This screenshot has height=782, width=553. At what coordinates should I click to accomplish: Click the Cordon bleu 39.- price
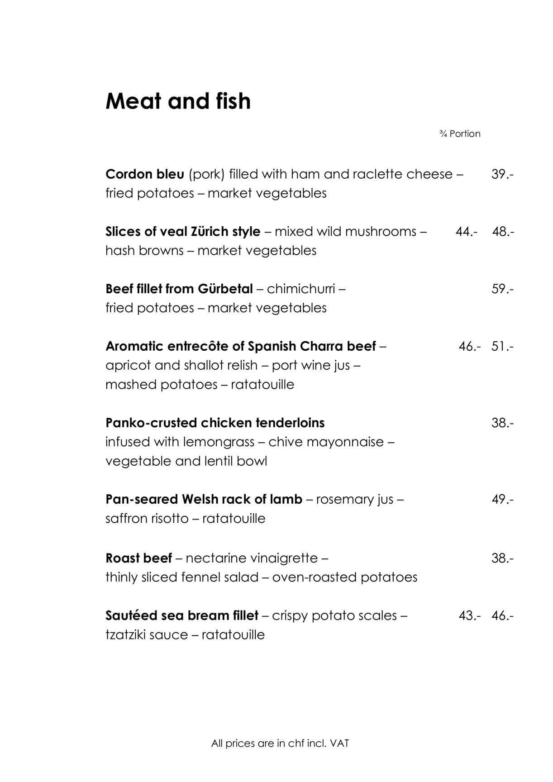503,174
